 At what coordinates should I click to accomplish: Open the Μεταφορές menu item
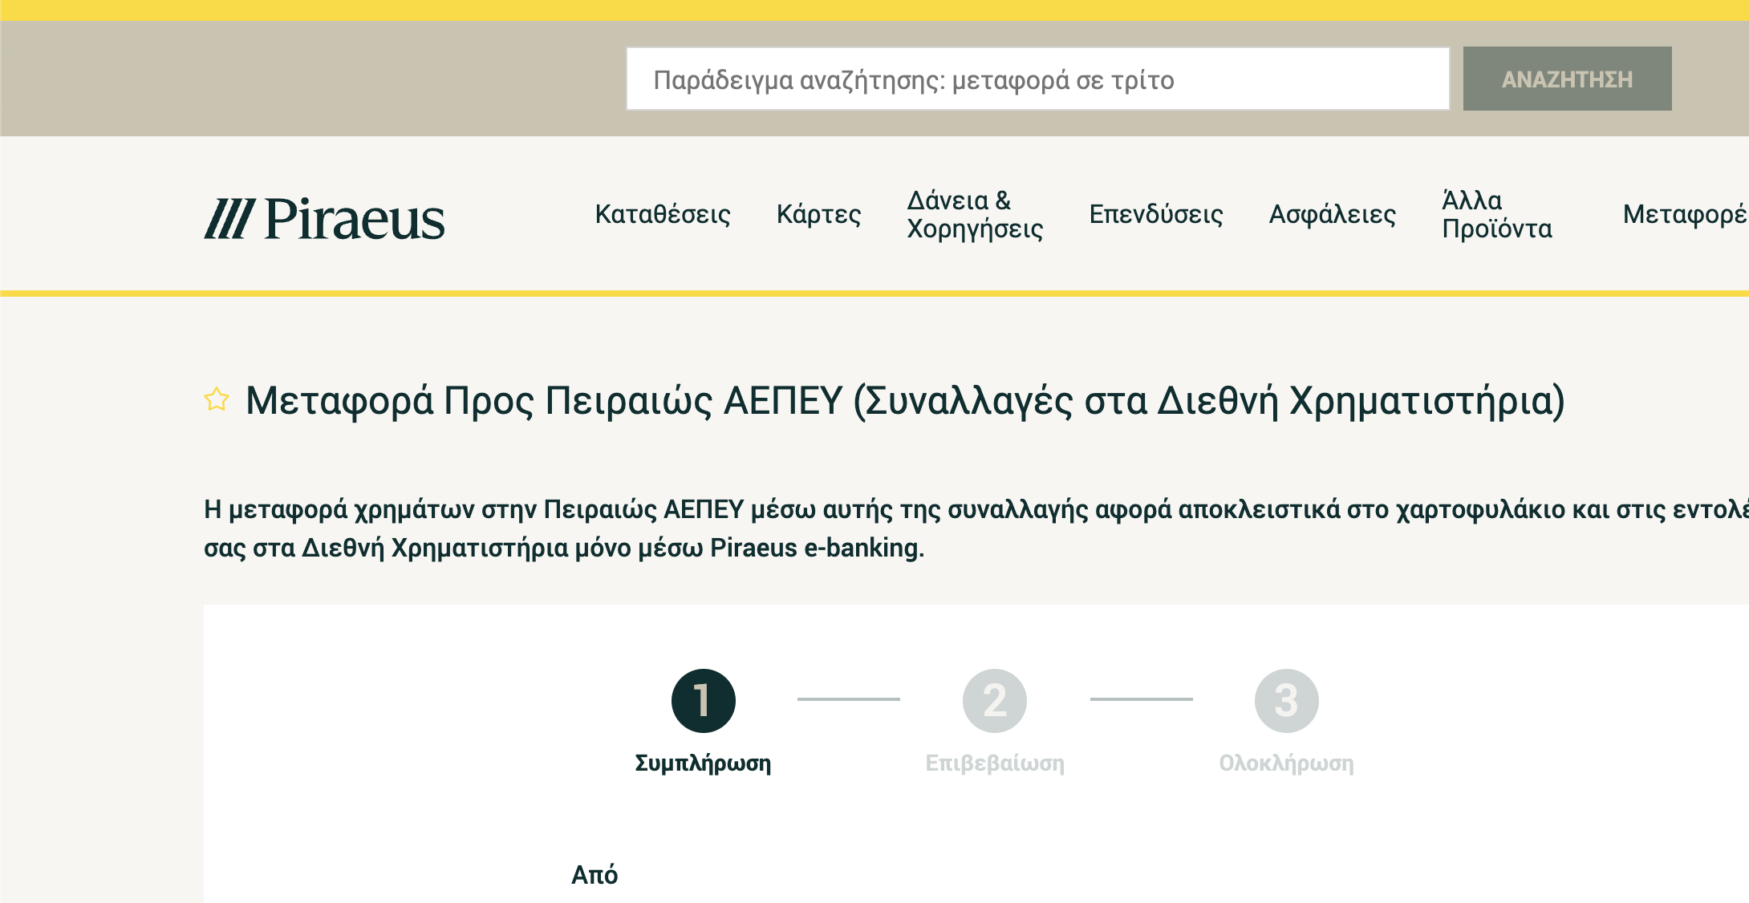(x=1685, y=214)
